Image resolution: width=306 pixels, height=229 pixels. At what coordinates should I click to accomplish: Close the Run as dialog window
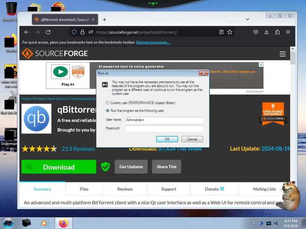tap(204, 73)
